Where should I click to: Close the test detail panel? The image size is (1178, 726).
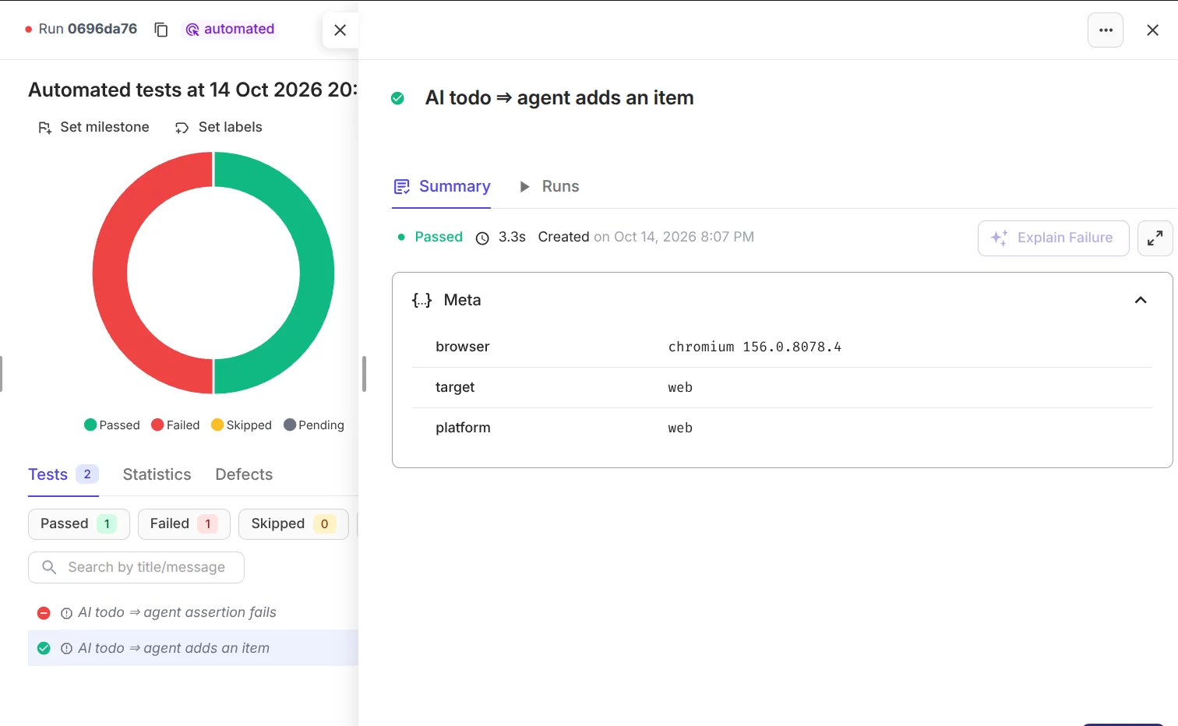point(1152,30)
